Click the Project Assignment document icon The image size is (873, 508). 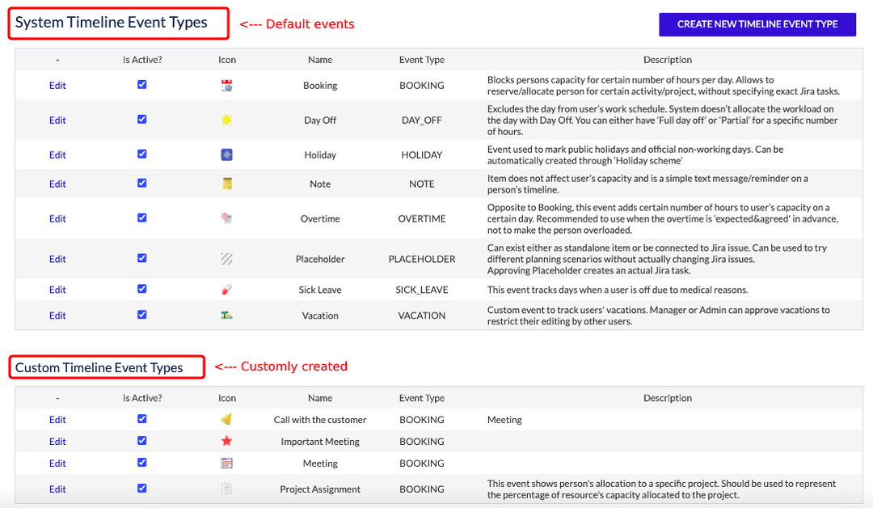click(226, 489)
